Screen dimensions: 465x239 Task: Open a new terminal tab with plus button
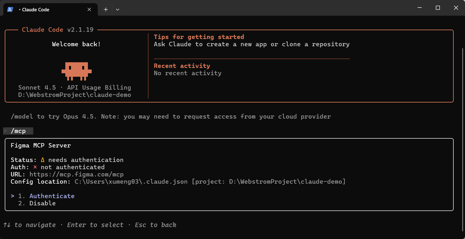(x=106, y=9)
